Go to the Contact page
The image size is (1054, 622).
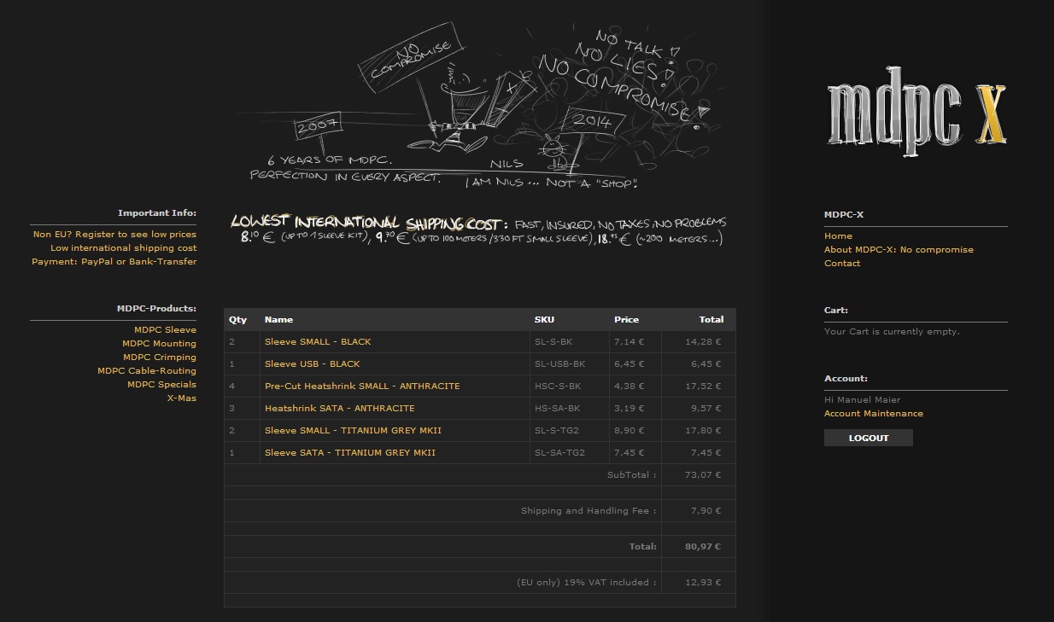click(x=842, y=264)
